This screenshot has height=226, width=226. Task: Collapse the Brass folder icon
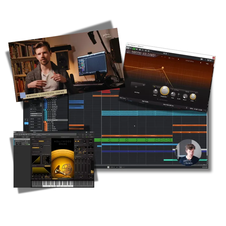[x=44, y=122]
